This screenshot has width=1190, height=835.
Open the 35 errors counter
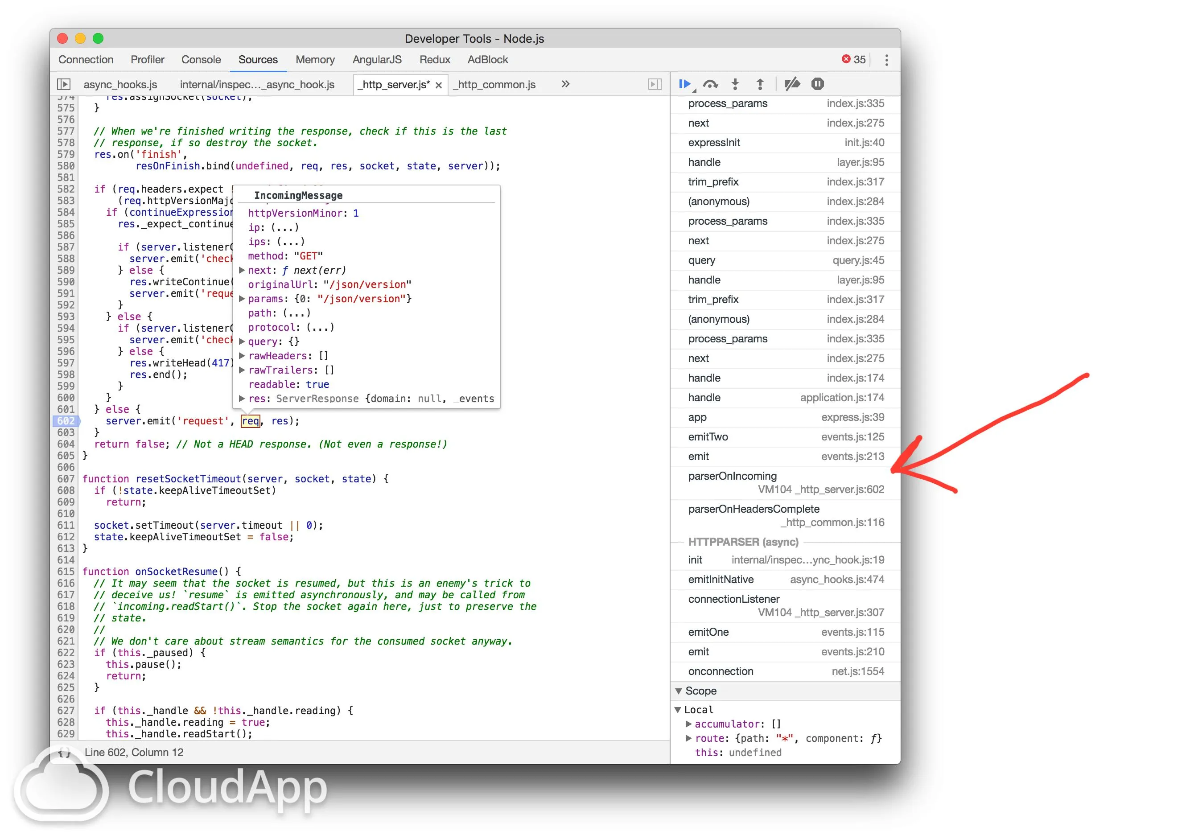854,60
